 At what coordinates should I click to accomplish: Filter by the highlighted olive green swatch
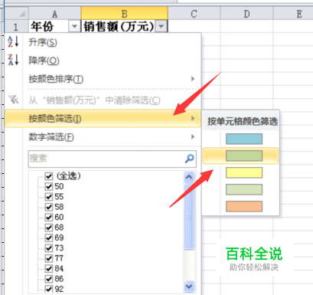pyautogui.click(x=244, y=156)
